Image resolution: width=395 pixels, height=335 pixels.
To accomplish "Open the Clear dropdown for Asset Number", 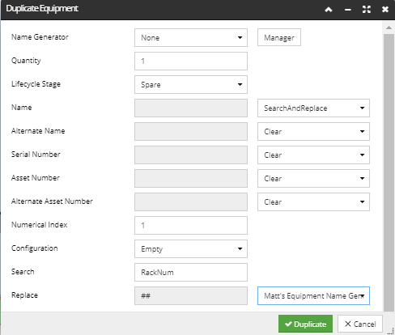I will click(313, 179).
